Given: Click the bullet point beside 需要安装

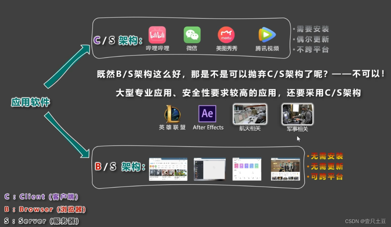Looking at the screenshot, I should tap(294, 29).
